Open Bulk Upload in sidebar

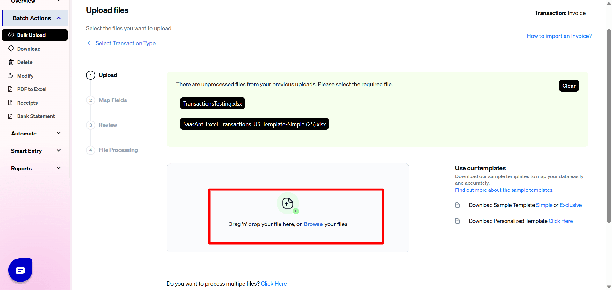tap(35, 35)
